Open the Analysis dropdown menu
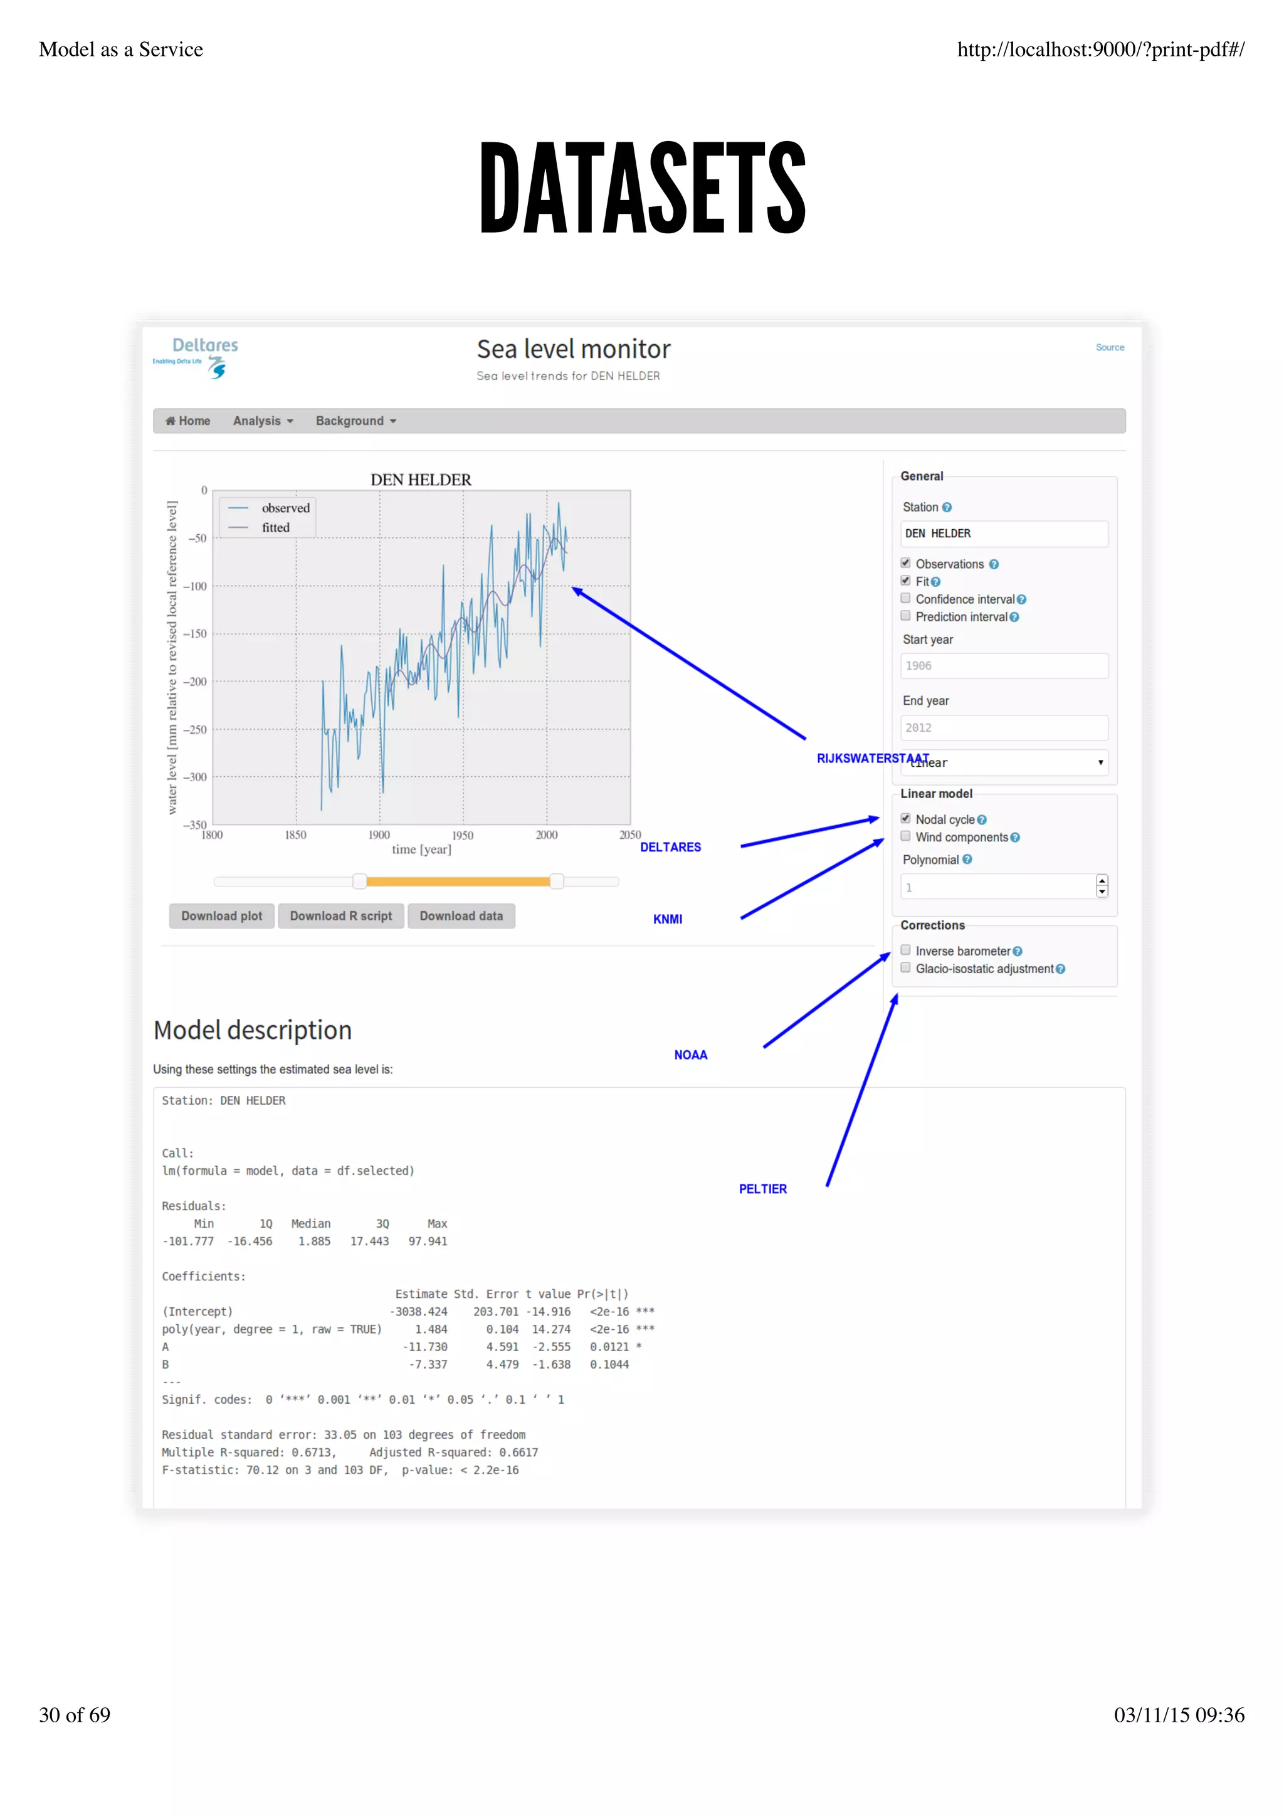Viewport: 1284px width, 1817px height. click(x=263, y=421)
